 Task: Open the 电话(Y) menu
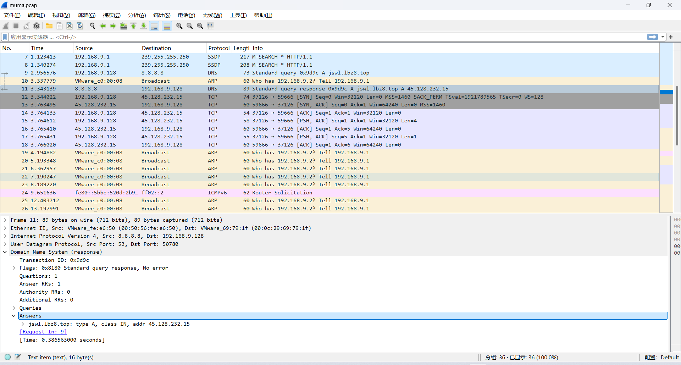click(x=187, y=15)
